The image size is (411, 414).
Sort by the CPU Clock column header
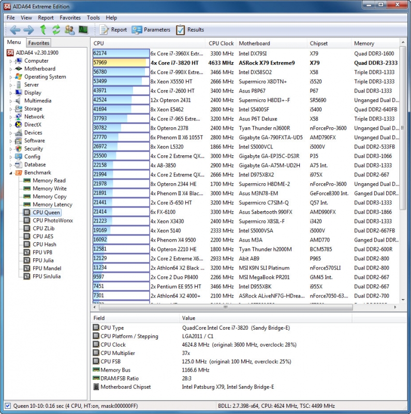pyautogui.click(x=221, y=43)
